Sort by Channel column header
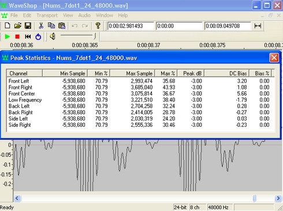The image size is (283, 211). 24,73
